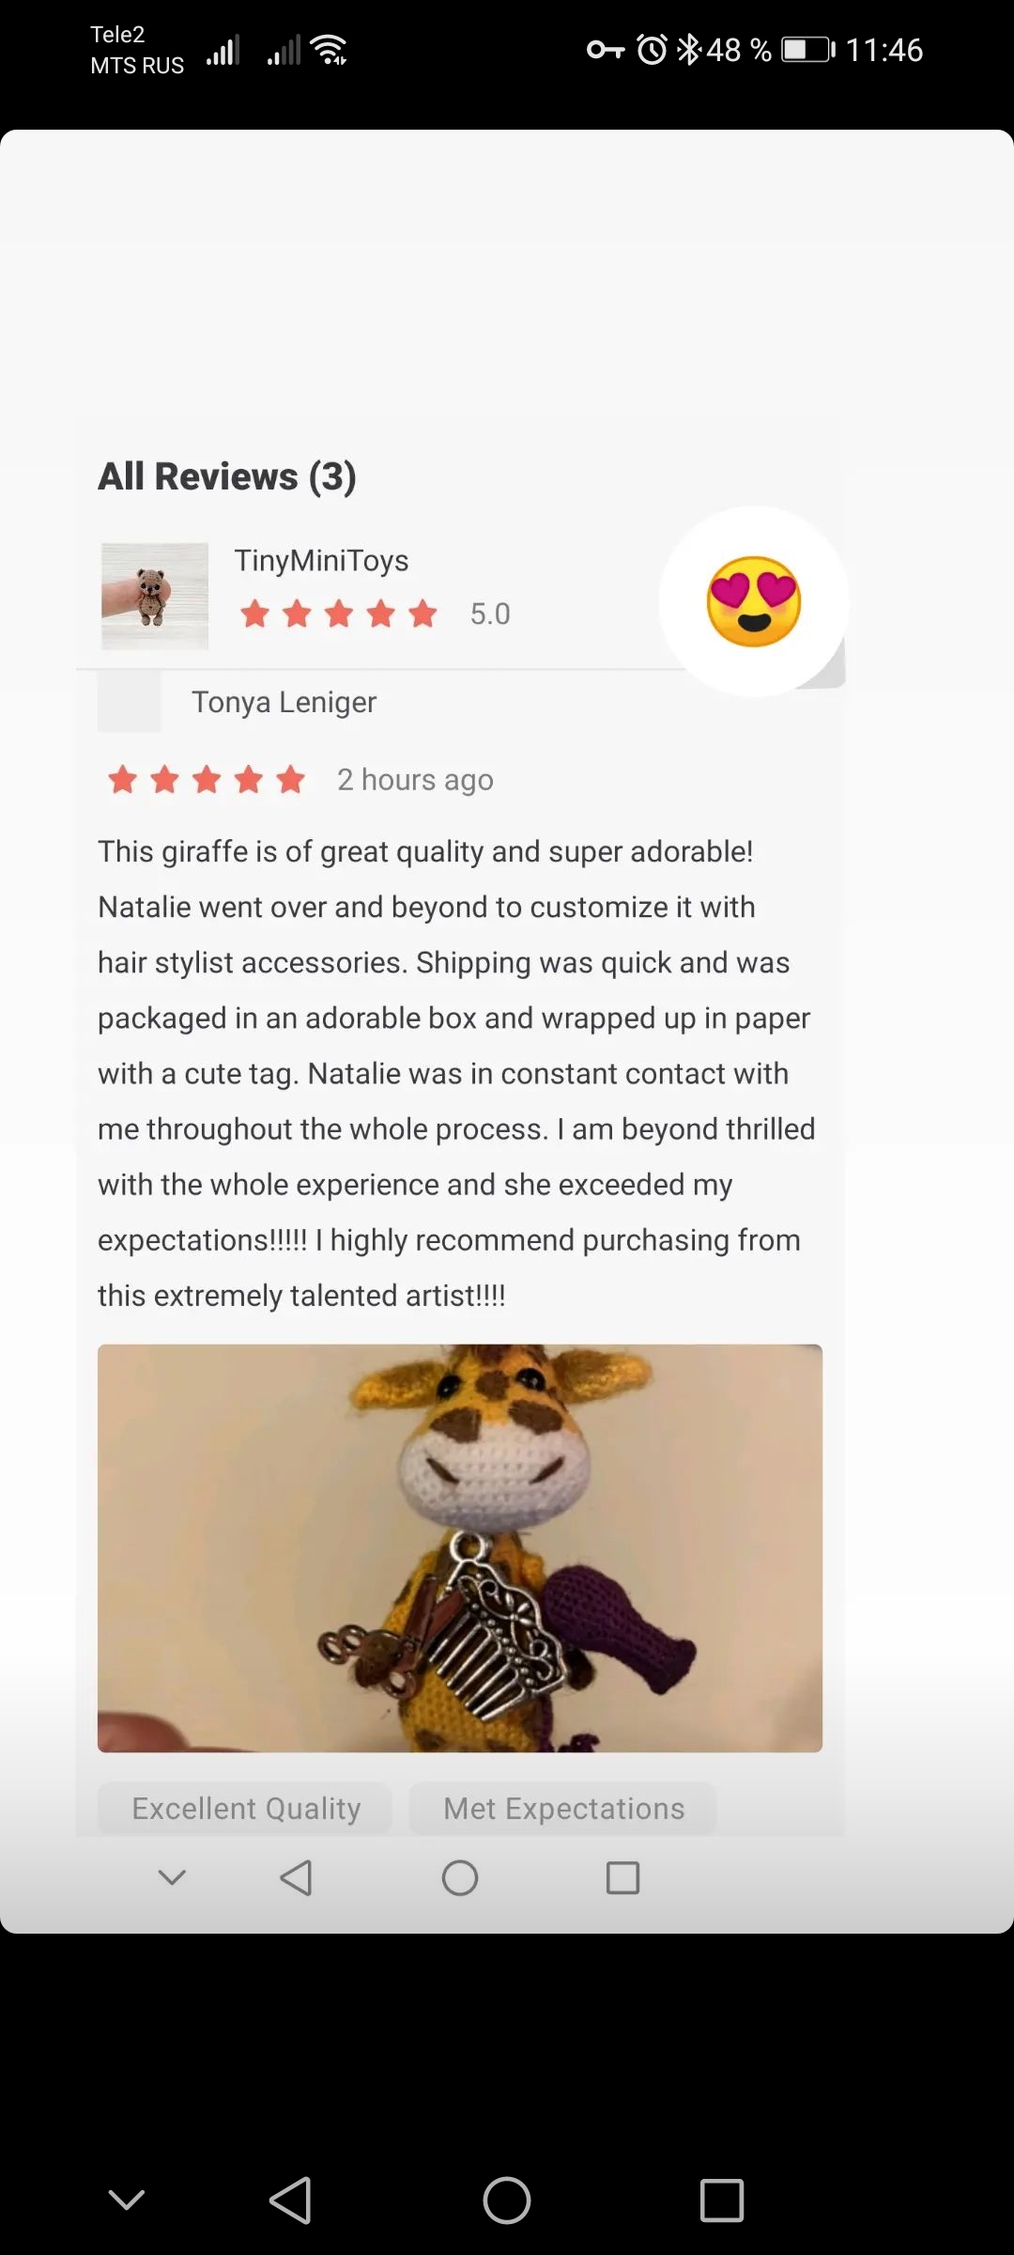Tap the battery indicator in status bar
Screen dimensions: 1014x2255
[x=808, y=49]
